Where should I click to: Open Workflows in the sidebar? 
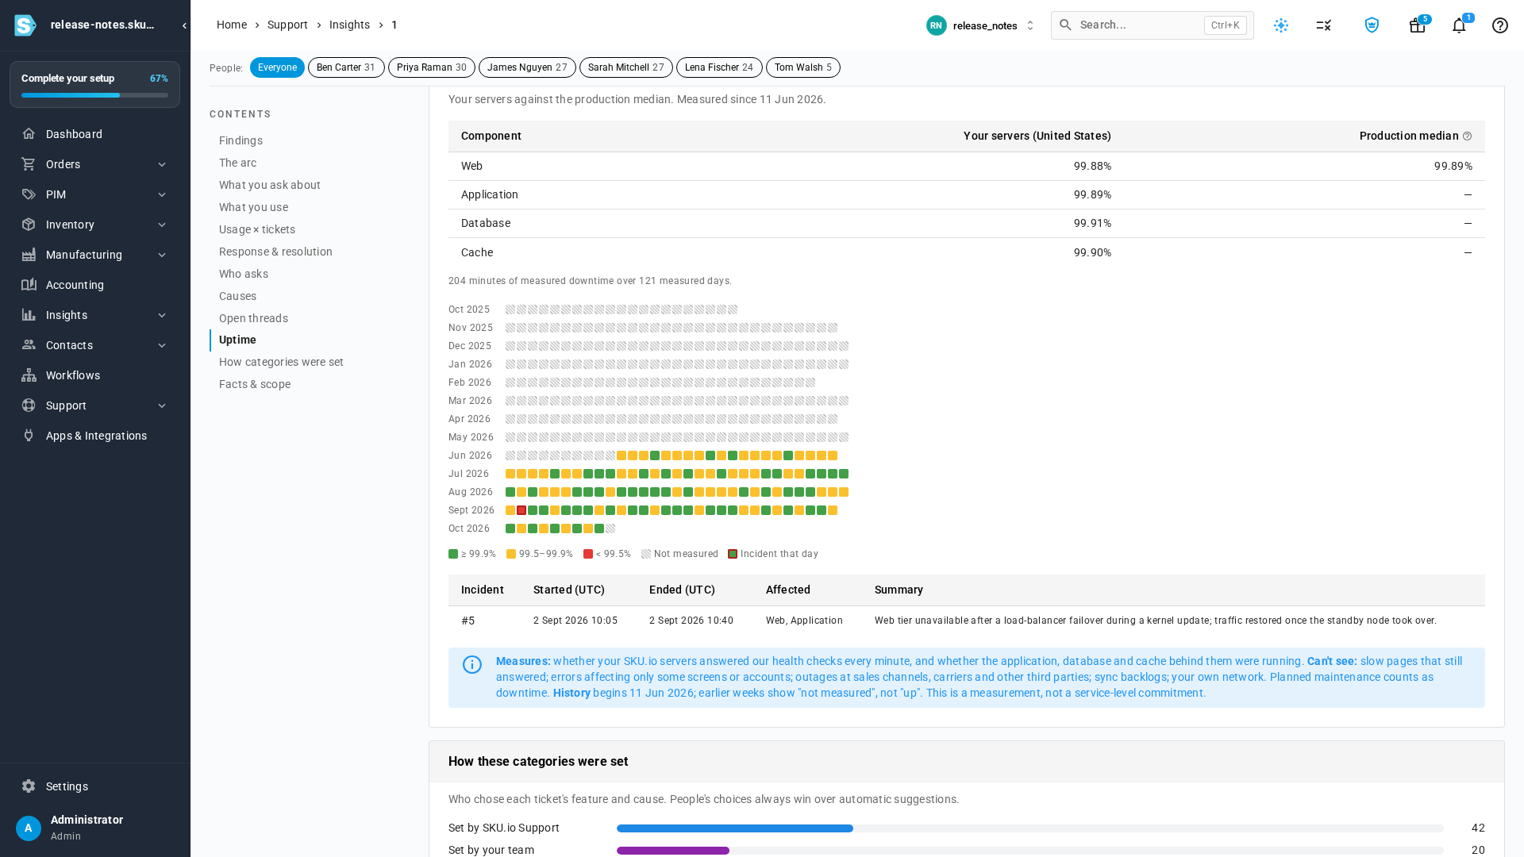pyautogui.click(x=94, y=375)
